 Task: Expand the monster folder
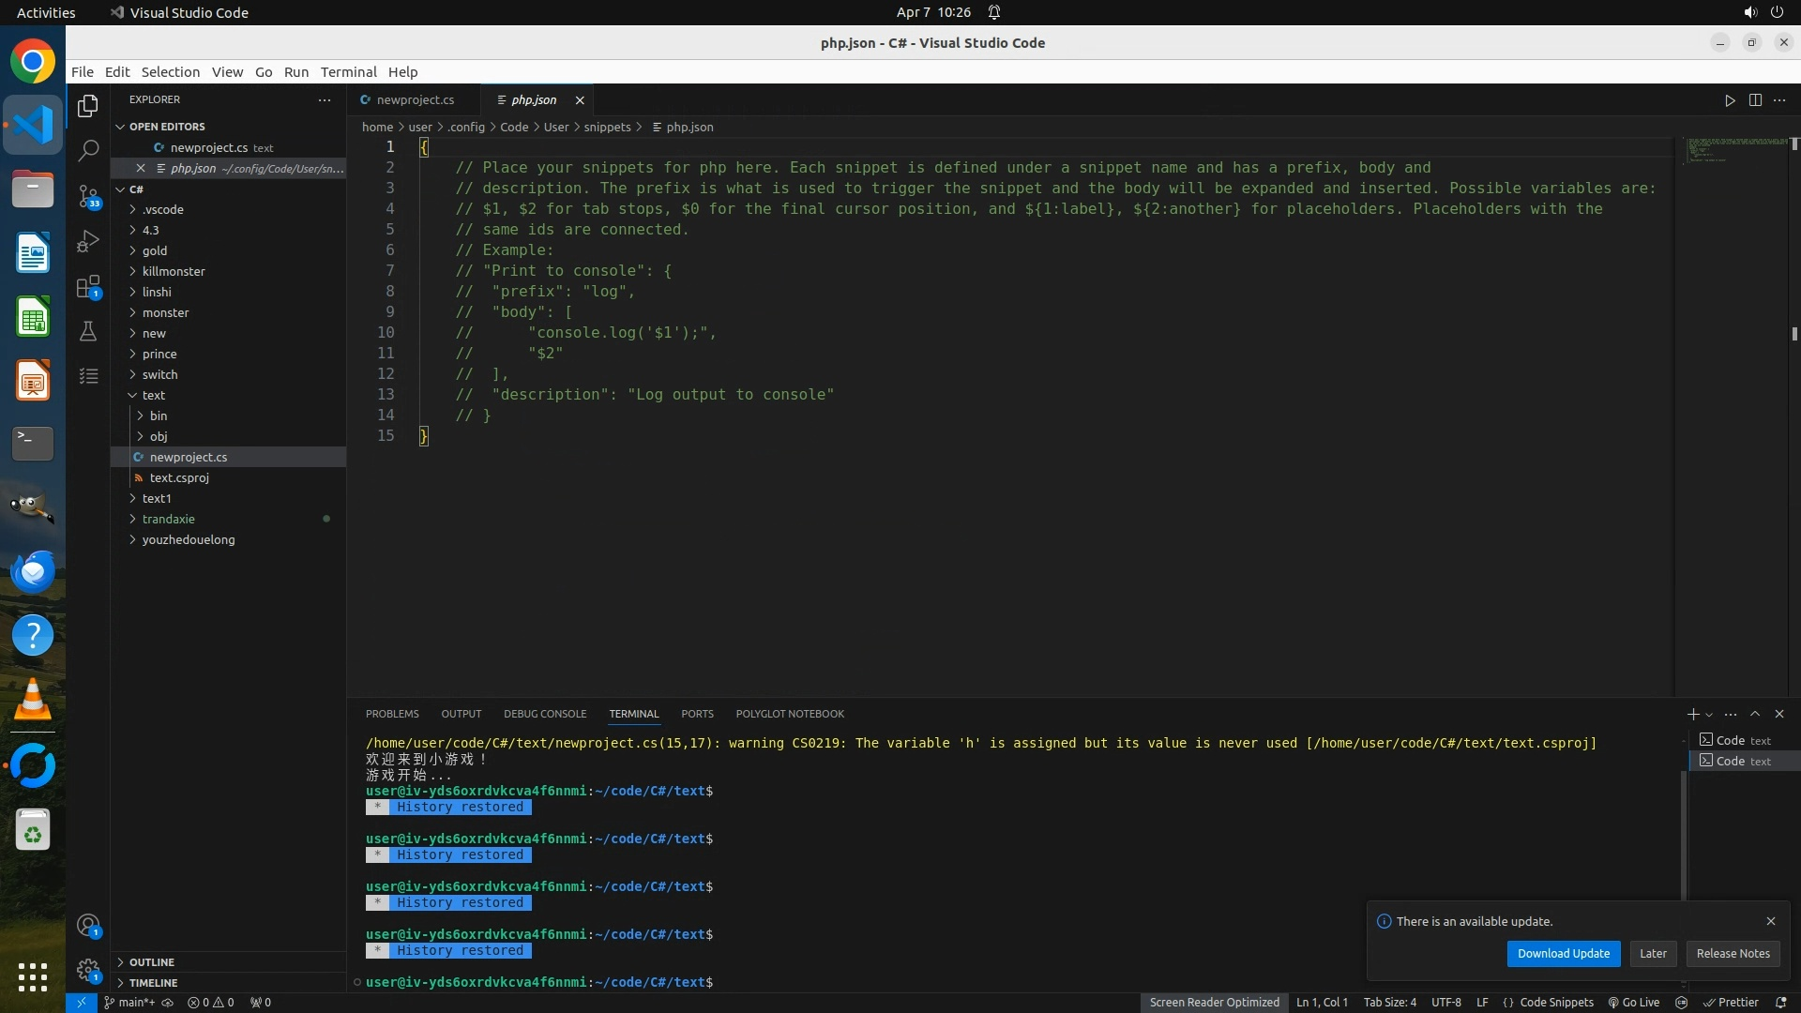(x=165, y=312)
